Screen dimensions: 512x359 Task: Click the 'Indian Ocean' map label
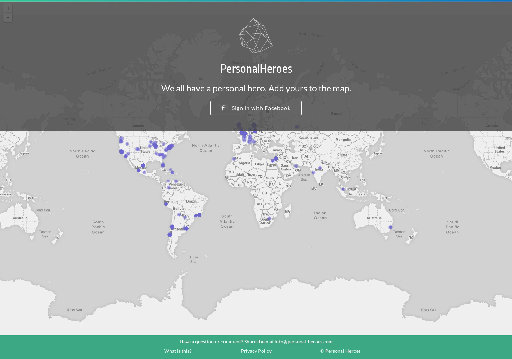point(320,215)
